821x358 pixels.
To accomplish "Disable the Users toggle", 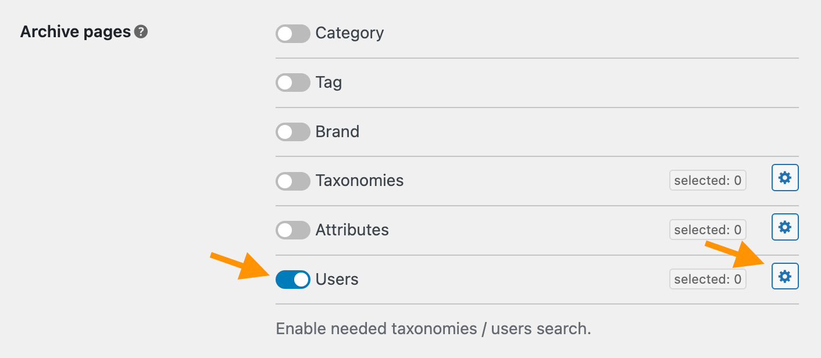I will point(292,280).
